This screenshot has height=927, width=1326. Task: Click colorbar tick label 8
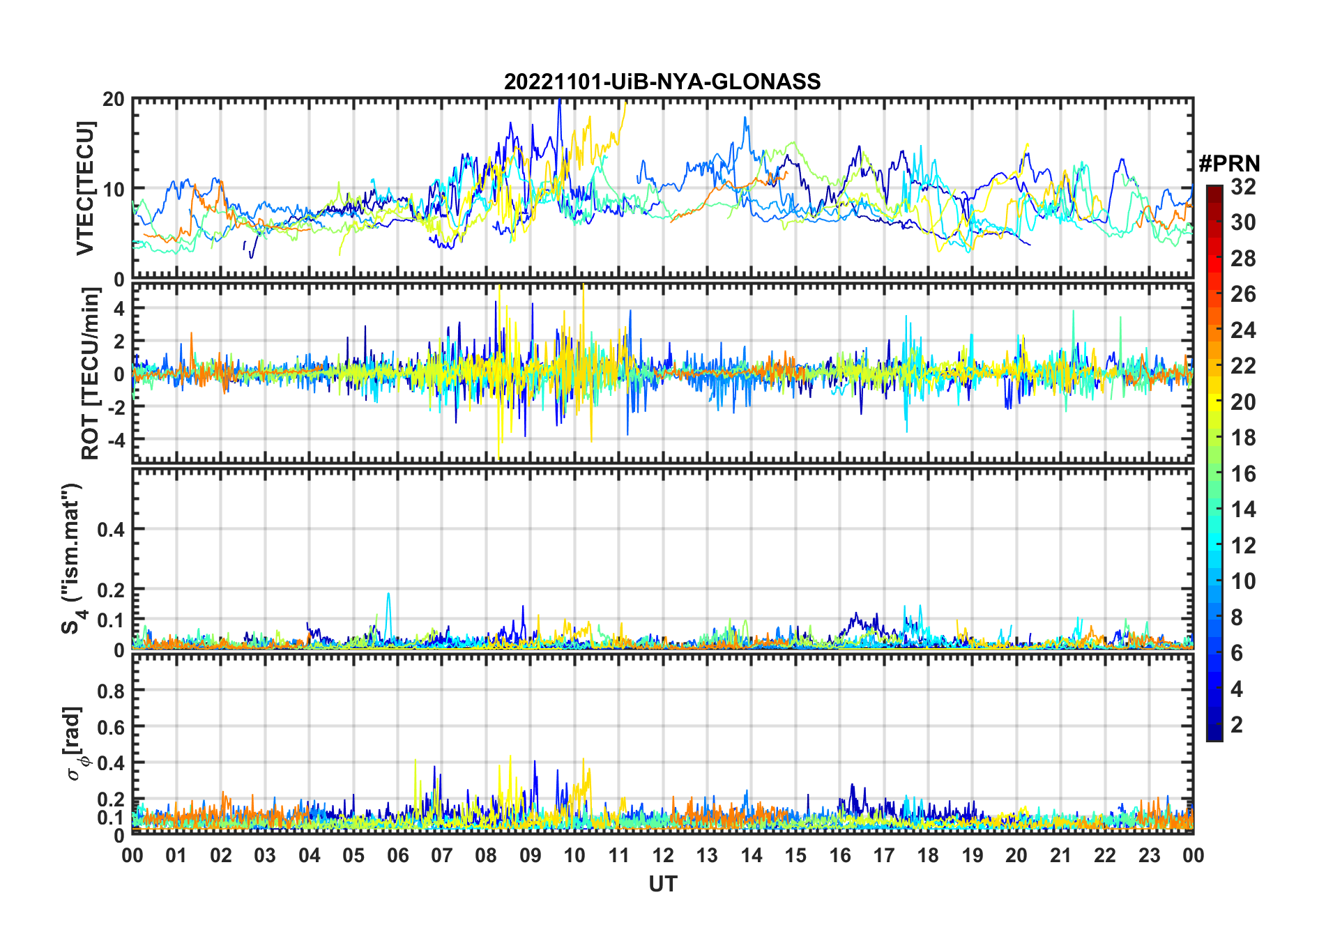click(x=1237, y=618)
